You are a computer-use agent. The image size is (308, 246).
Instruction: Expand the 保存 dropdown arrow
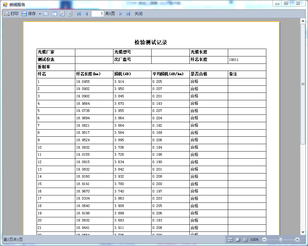(40, 14)
